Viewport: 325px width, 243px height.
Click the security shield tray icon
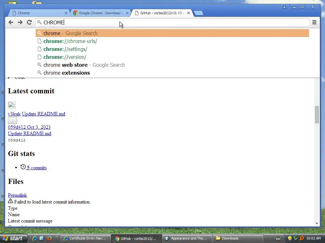click(290, 238)
